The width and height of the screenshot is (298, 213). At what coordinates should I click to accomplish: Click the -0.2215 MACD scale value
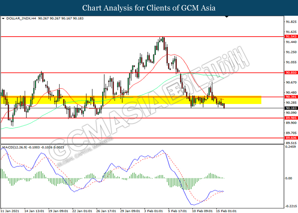(291, 206)
